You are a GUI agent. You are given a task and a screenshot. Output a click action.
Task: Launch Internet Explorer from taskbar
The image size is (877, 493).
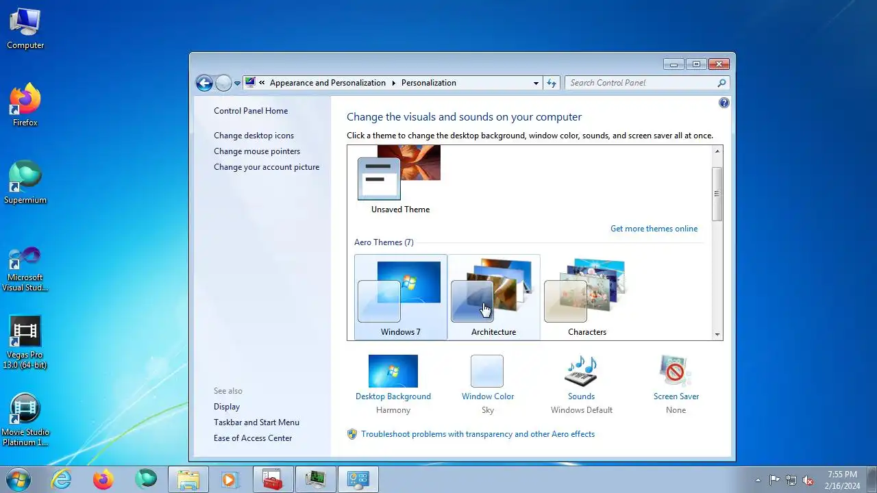click(x=62, y=479)
